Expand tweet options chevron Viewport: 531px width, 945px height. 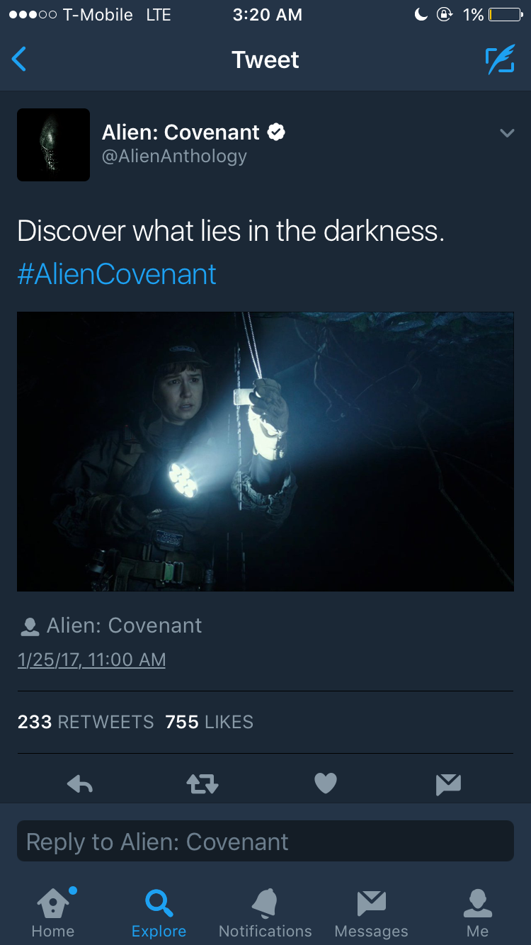[507, 132]
